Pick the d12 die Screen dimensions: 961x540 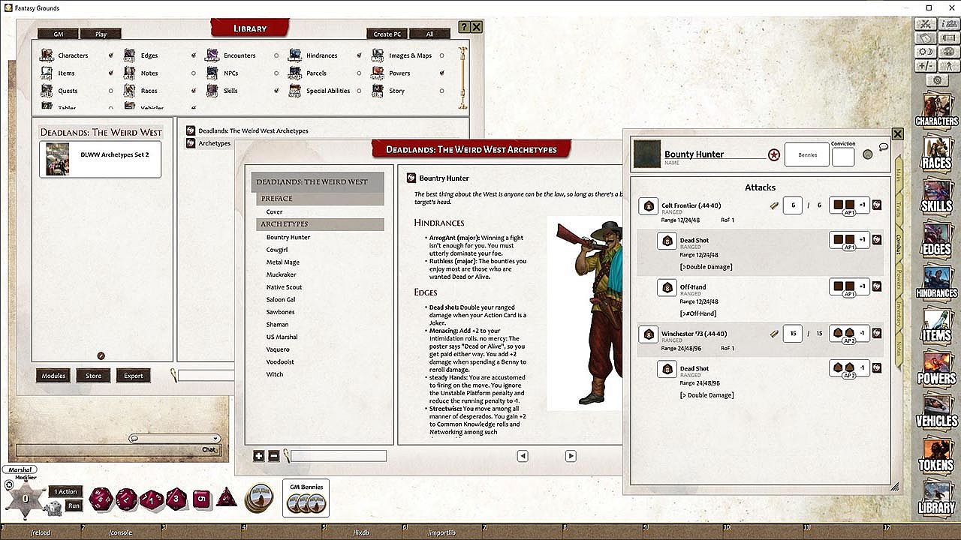click(126, 498)
